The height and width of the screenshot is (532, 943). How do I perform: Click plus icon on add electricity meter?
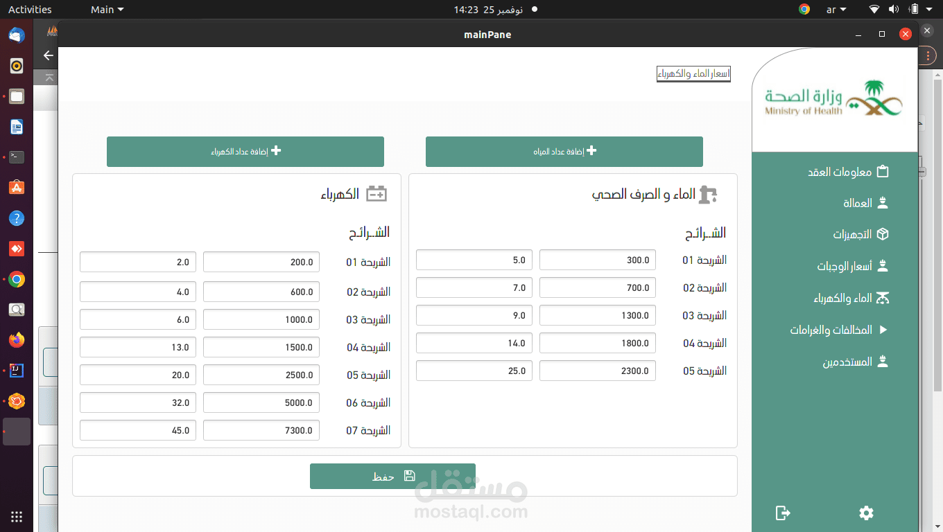(276, 150)
